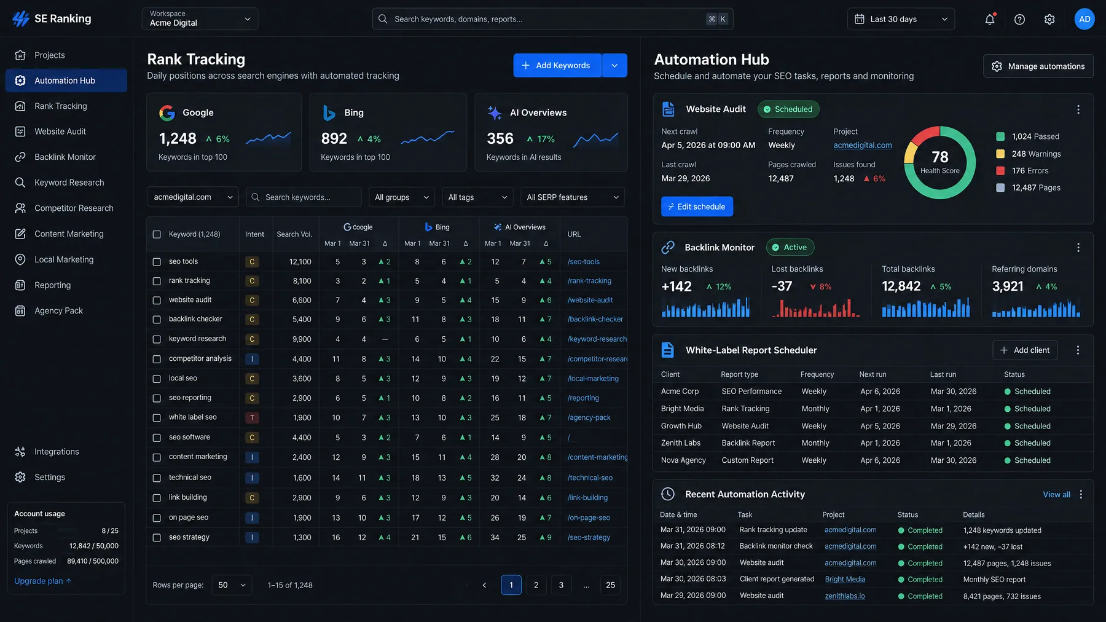The height and width of the screenshot is (622, 1106).
Task: Open the Last 30 days date range dropdown
Action: point(901,19)
